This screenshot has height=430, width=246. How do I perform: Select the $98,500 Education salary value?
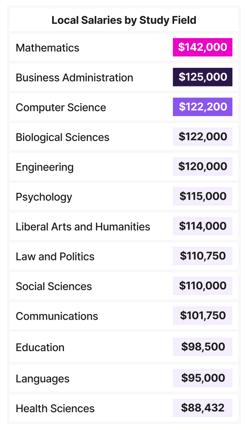click(202, 347)
